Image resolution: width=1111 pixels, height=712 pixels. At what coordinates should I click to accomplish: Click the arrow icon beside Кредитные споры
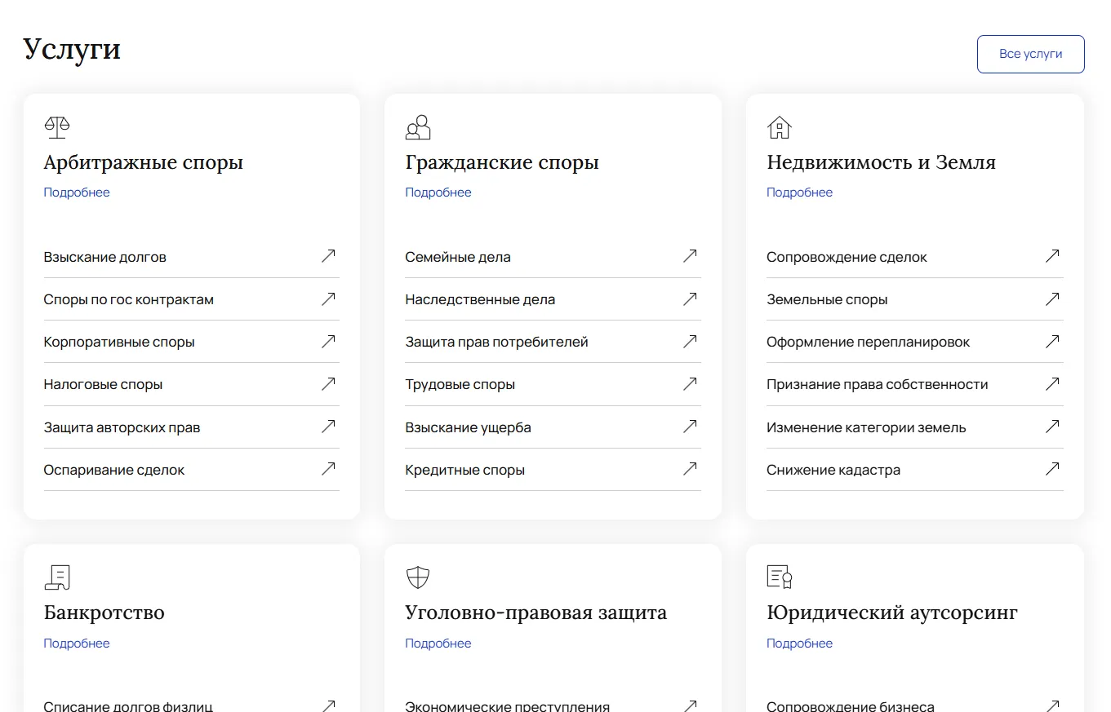point(690,469)
